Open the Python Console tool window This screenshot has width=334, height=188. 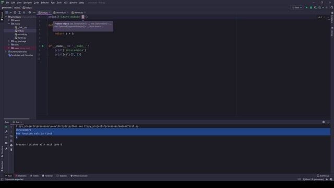point(79,176)
